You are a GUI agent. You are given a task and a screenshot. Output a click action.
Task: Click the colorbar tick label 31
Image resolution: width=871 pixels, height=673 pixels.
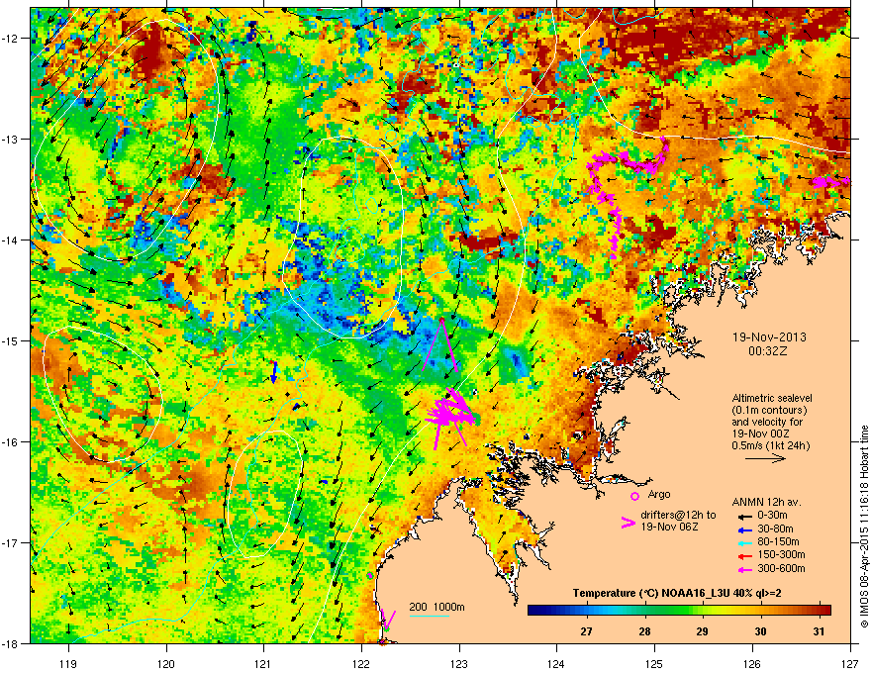[x=819, y=631]
